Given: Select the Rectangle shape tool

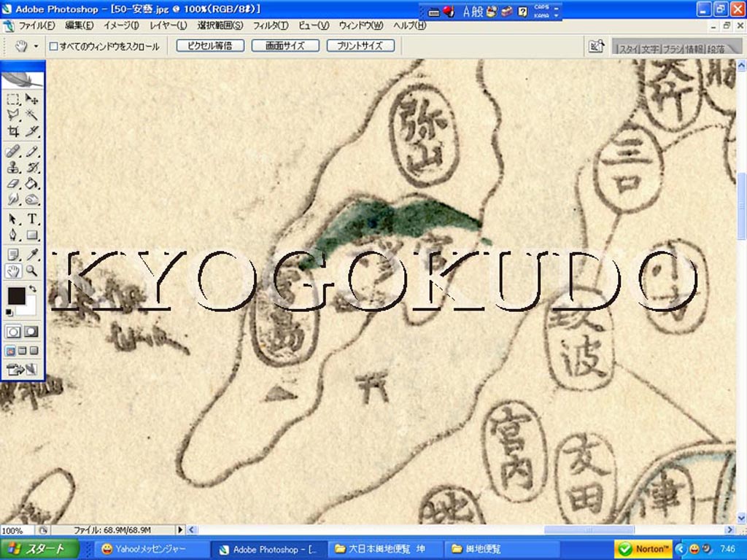Looking at the screenshot, I should (31, 235).
